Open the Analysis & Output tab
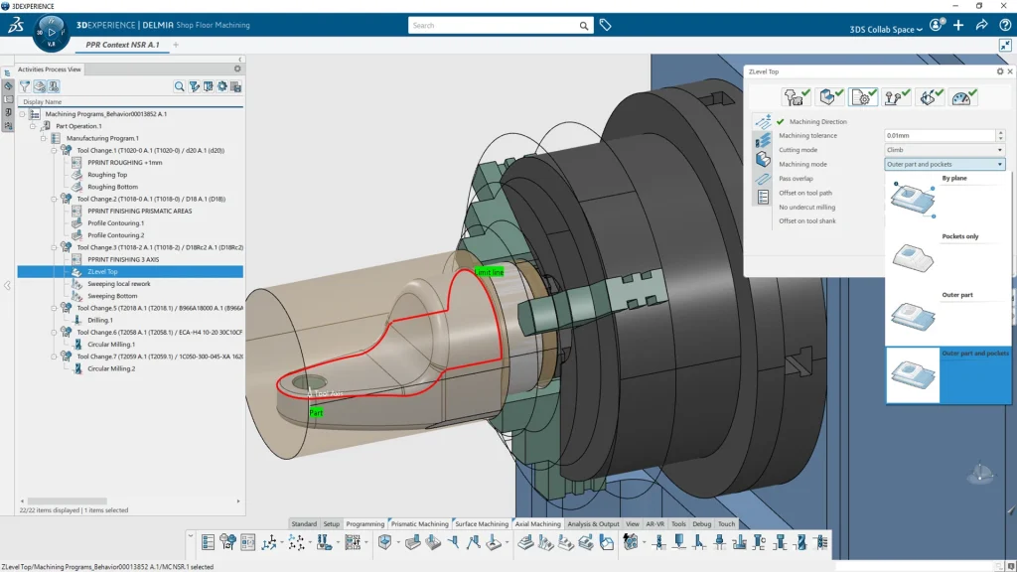 (594, 523)
